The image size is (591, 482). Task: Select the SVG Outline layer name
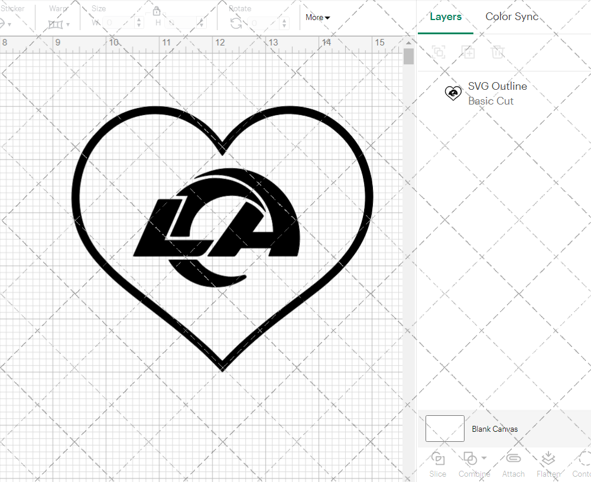click(497, 86)
